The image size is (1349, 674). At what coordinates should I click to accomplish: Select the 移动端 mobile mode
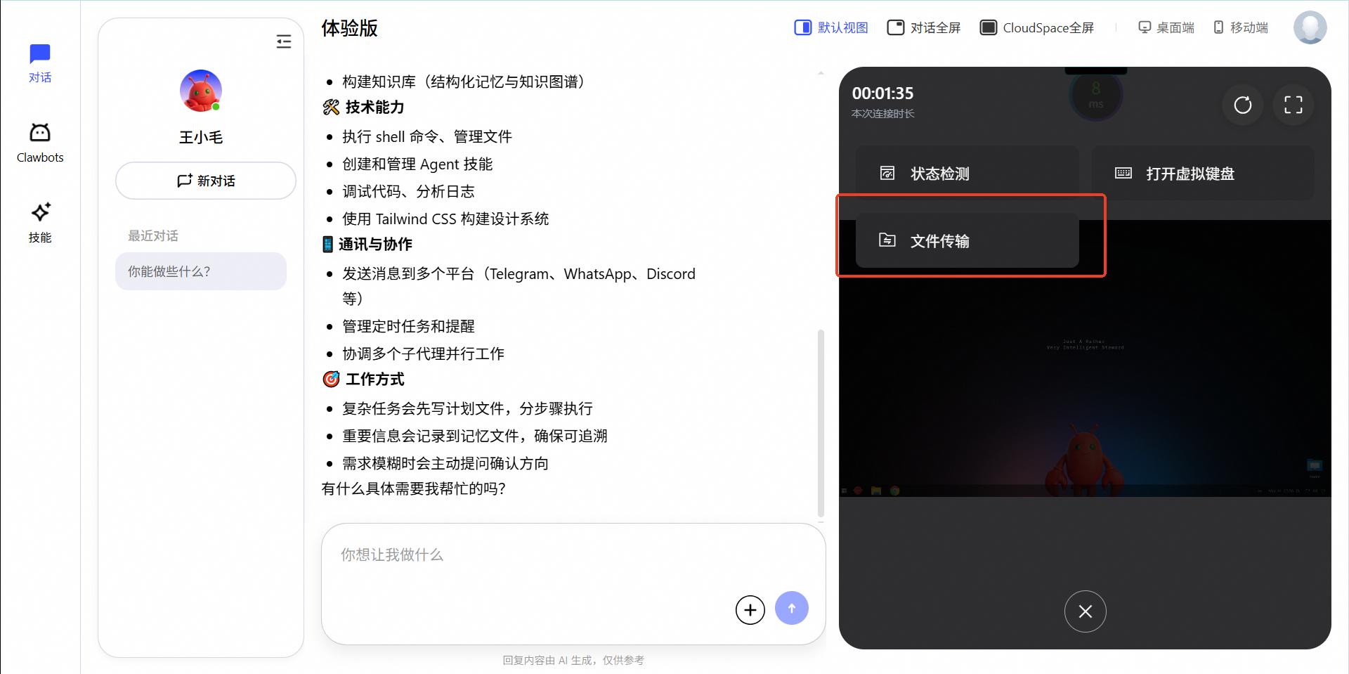point(1241,27)
